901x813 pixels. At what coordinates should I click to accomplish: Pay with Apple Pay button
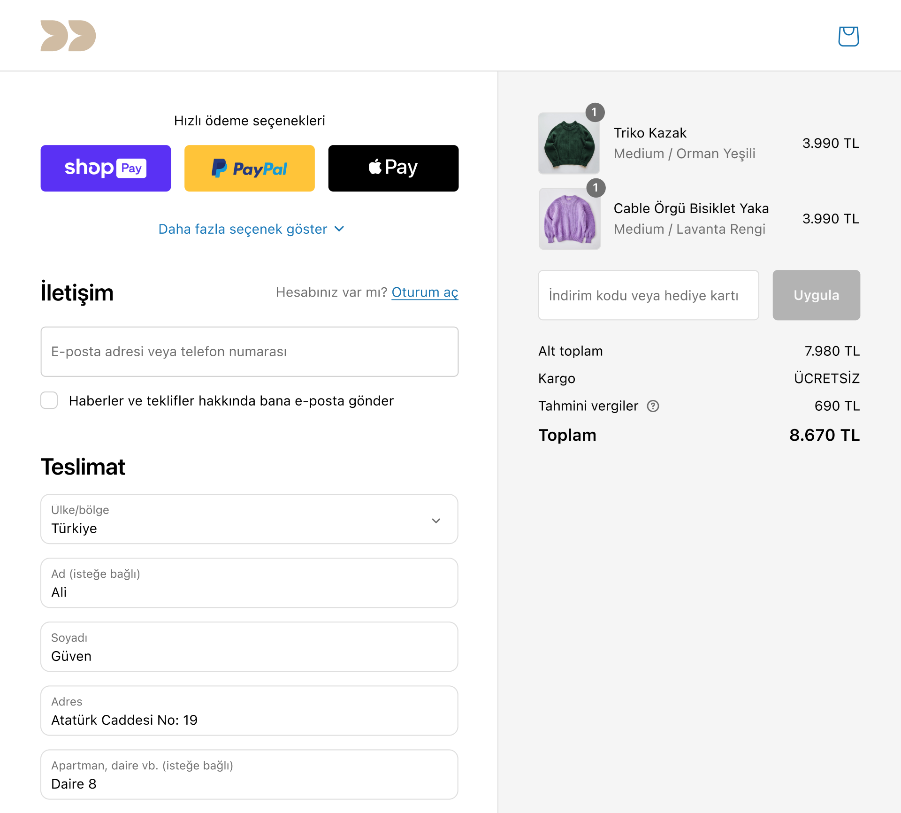point(393,168)
